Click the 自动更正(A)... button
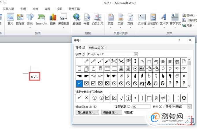 (87, 112)
